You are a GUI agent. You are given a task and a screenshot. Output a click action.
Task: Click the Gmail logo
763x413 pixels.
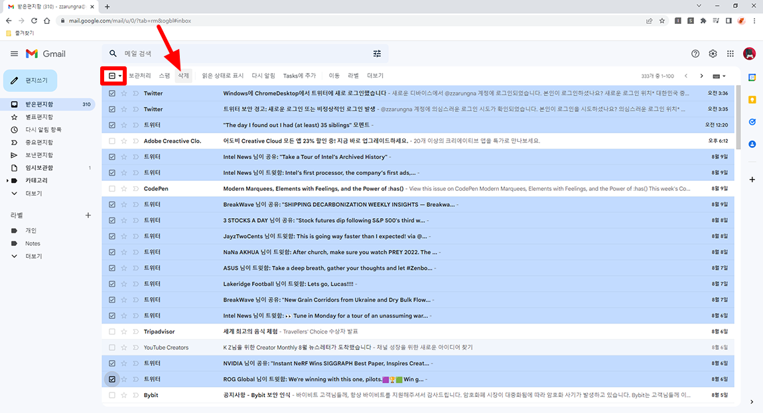(x=45, y=54)
